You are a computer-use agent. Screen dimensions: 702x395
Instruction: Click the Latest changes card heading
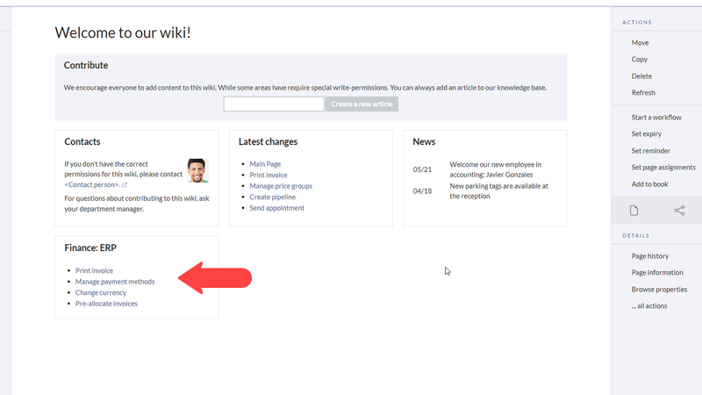coord(268,142)
